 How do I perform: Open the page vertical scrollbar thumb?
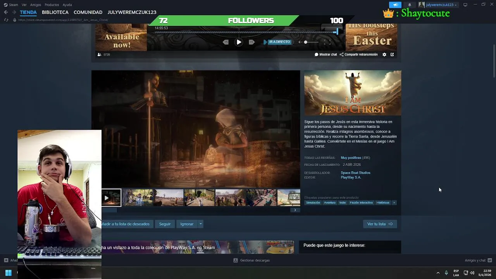click(494, 61)
